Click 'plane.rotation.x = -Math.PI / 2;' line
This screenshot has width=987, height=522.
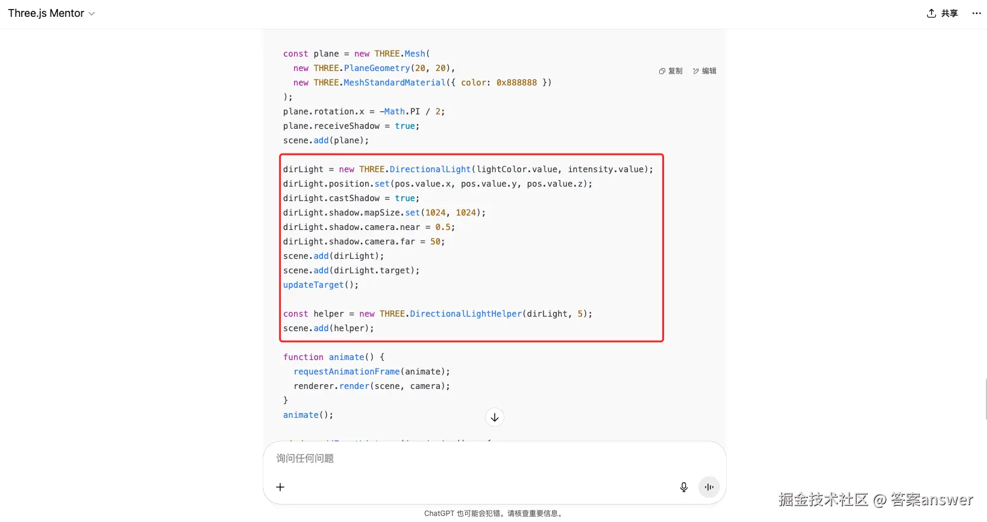click(x=364, y=111)
